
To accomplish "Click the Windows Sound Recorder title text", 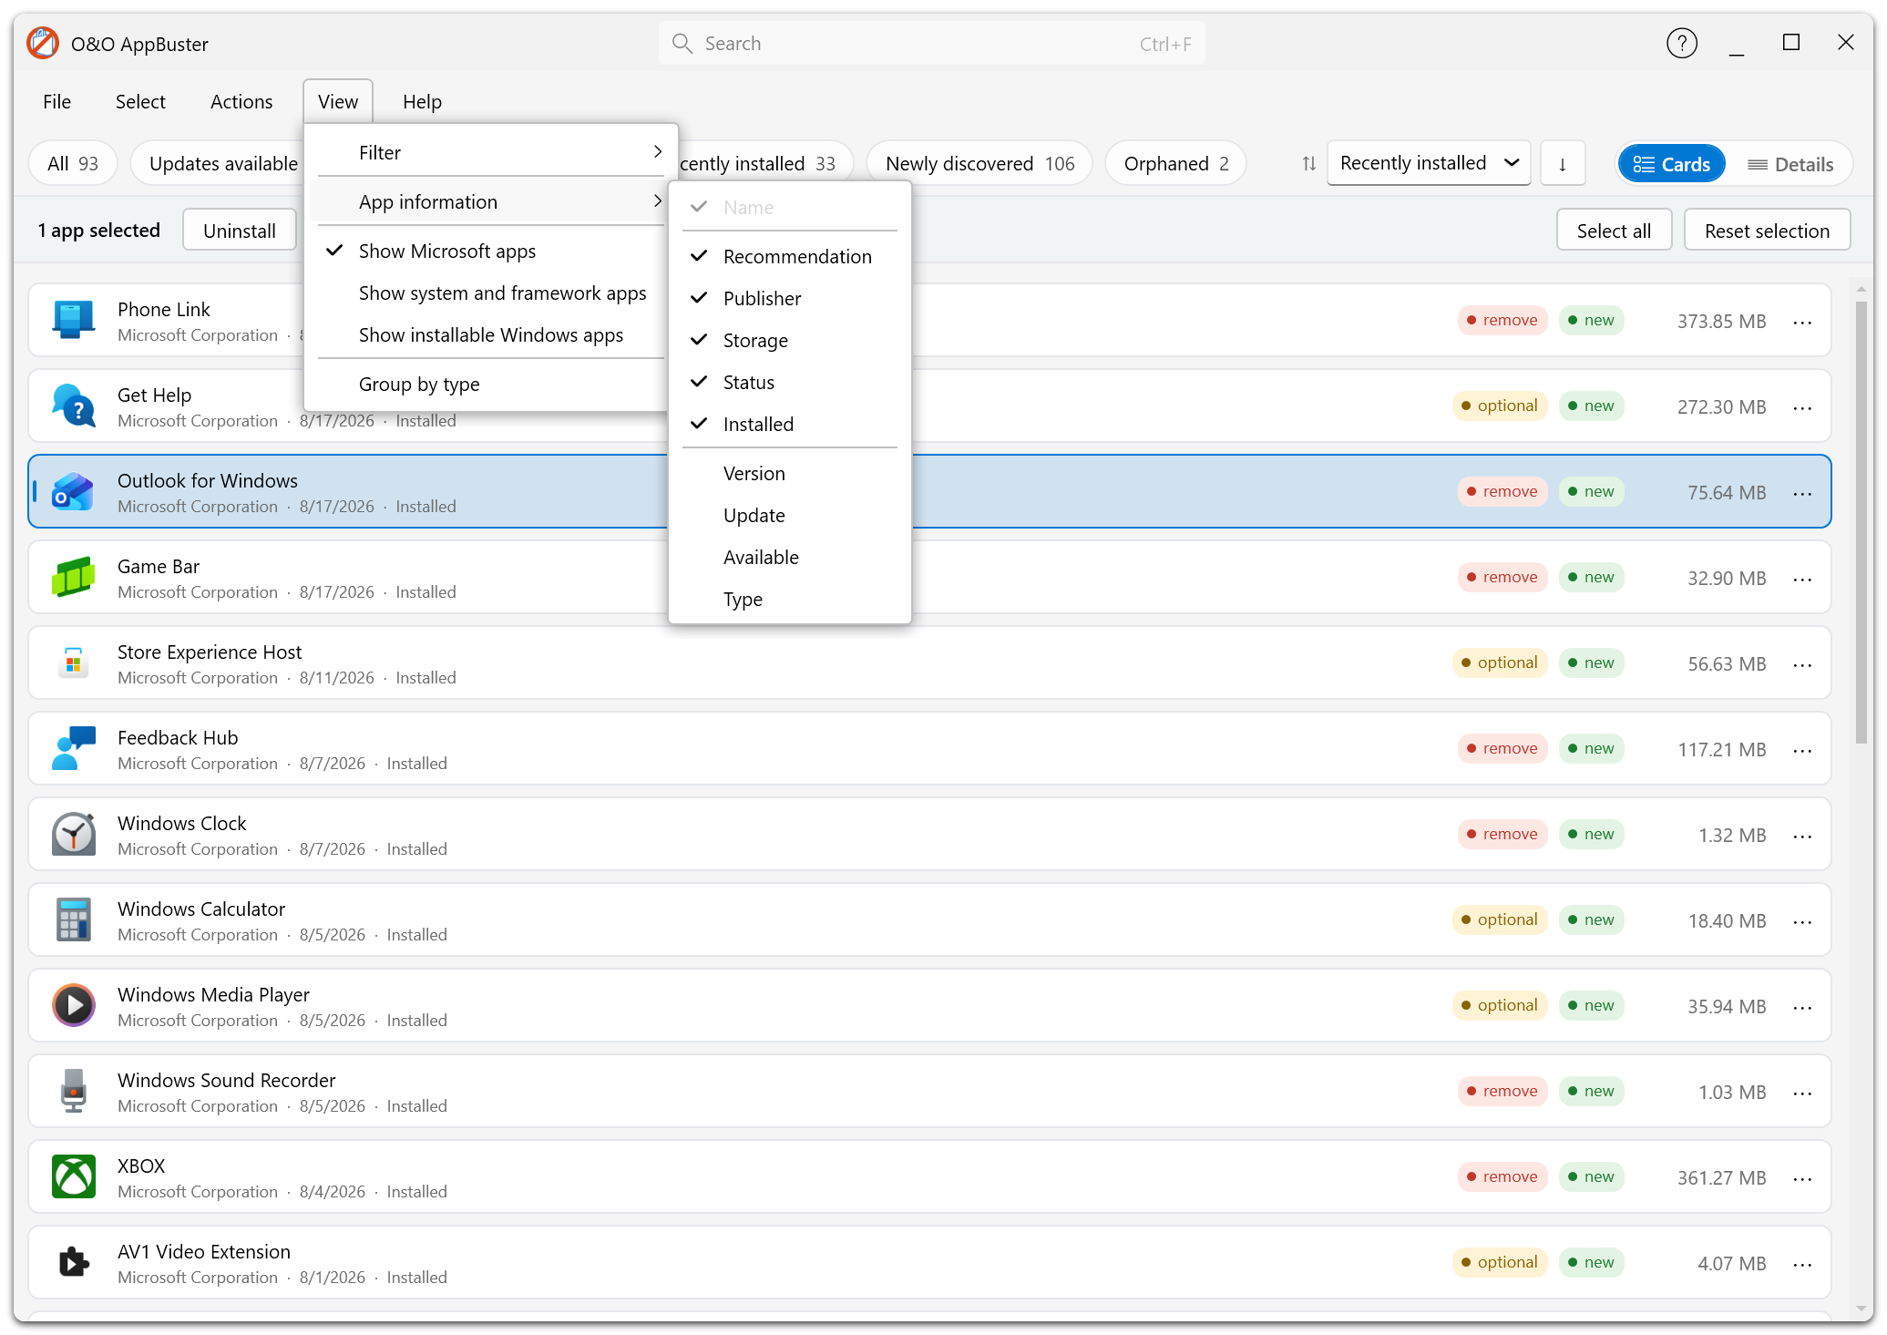I will coord(227,1080).
